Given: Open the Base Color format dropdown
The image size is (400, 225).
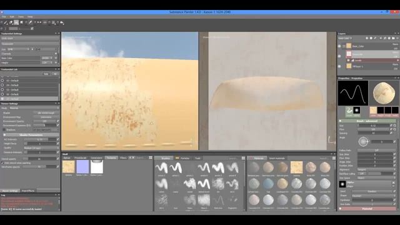Looking at the screenshot, I should (x=46, y=58).
